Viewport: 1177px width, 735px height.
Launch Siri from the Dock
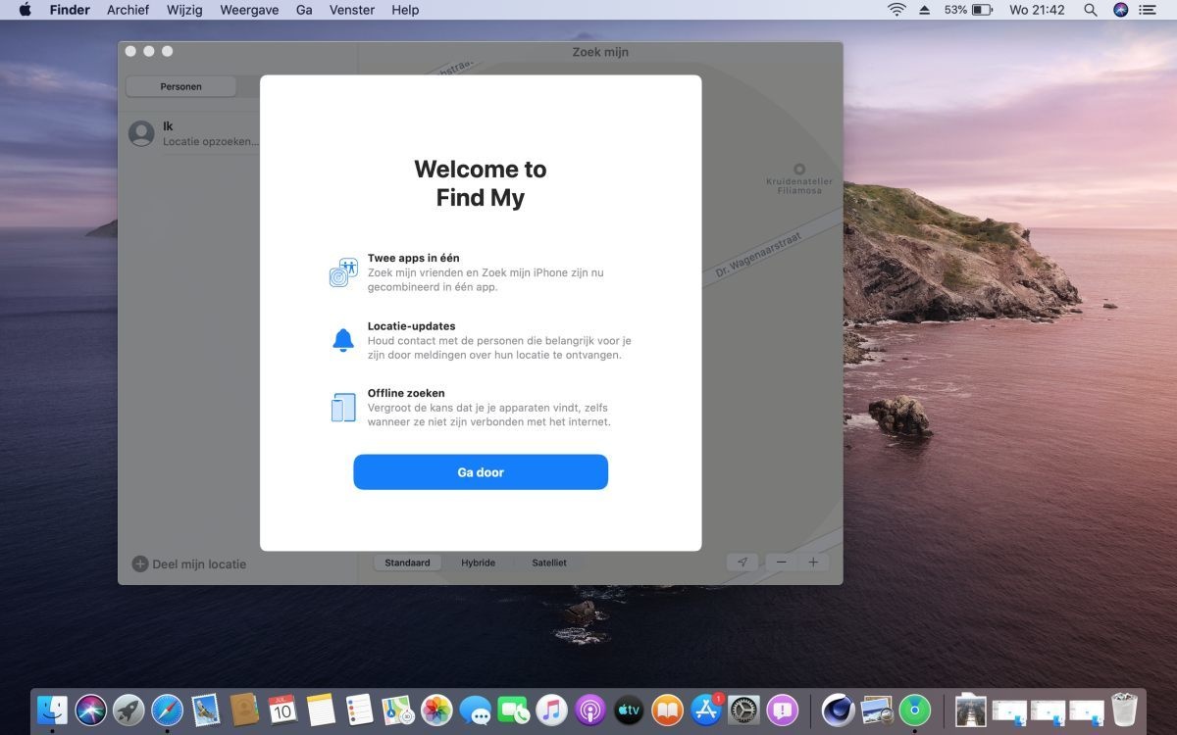(x=90, y=710)
